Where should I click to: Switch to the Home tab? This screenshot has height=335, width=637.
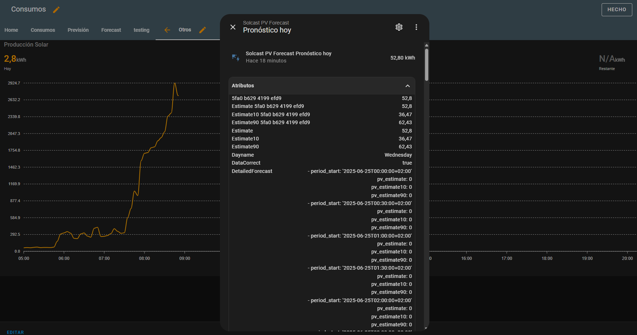[x=11, y=30]
